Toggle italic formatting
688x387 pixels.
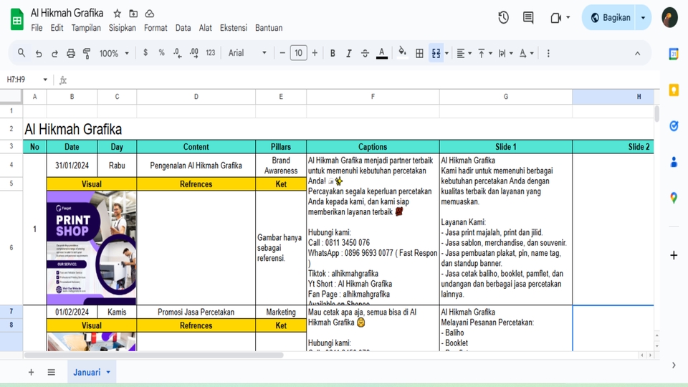(x=349, y=54)
